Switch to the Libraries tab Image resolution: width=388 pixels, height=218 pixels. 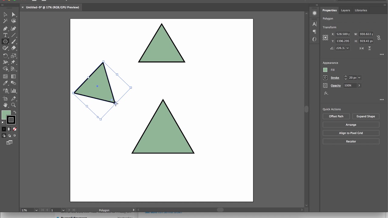click(x=361, y=10)
